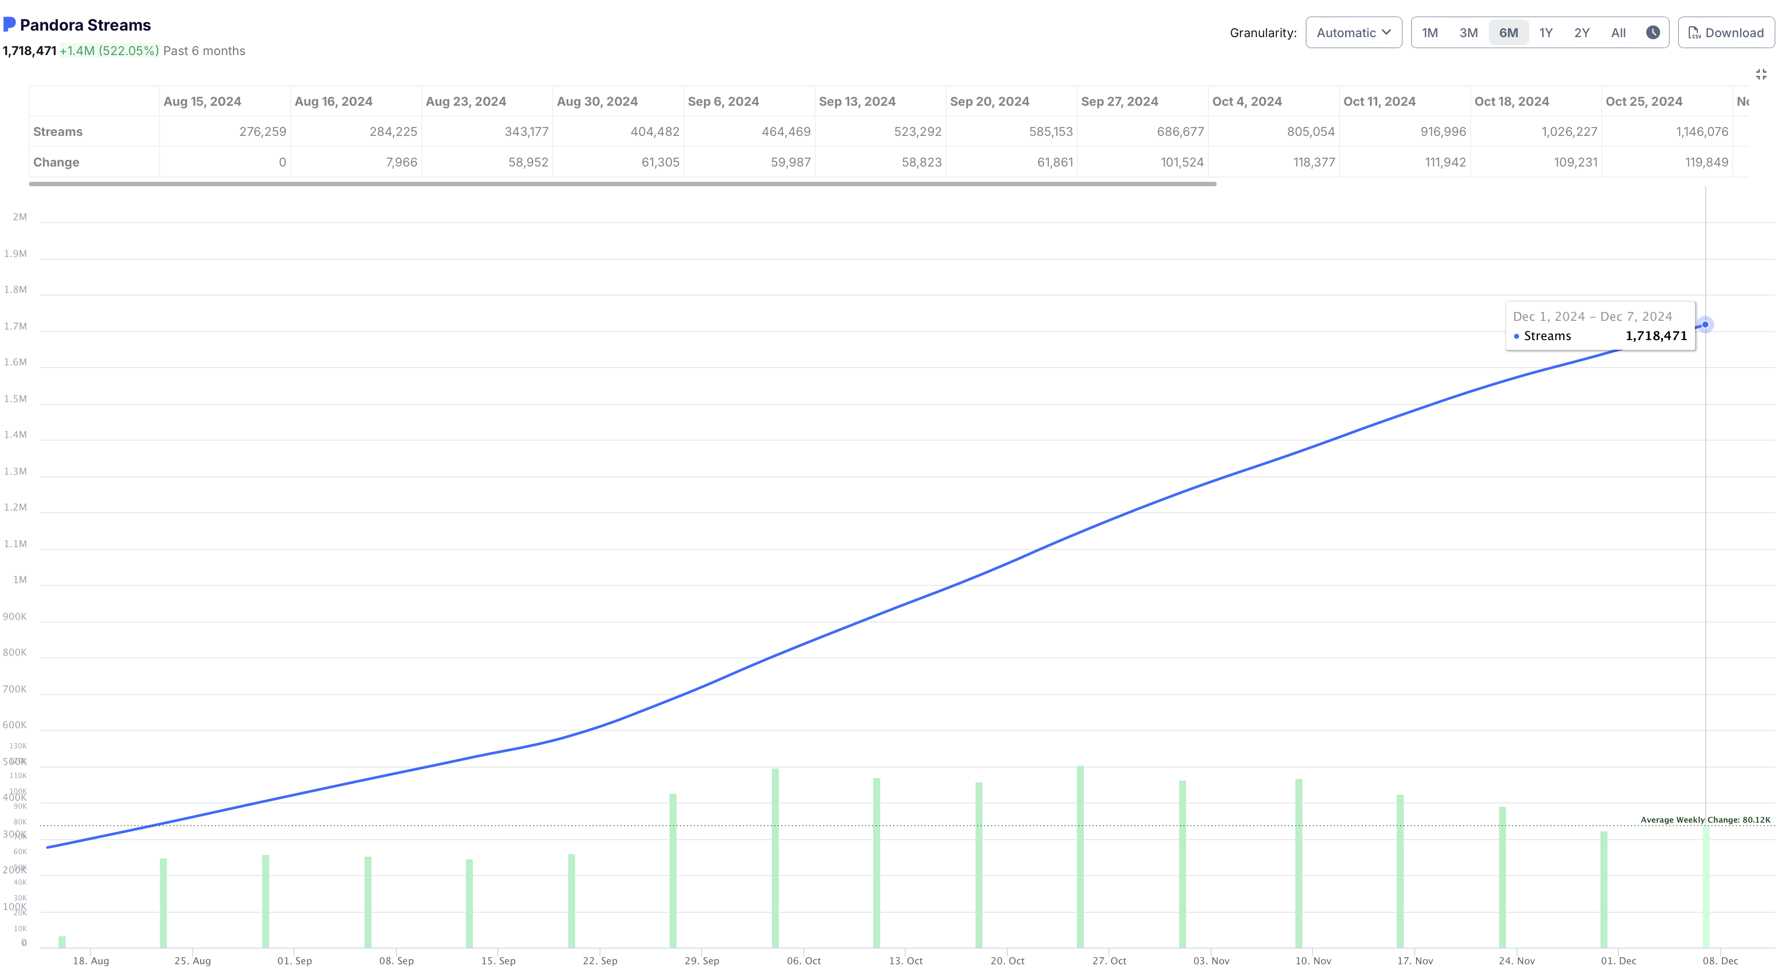Click the streams value 916,996
The image size is (1777, 980).
(x=1443, y=132)
